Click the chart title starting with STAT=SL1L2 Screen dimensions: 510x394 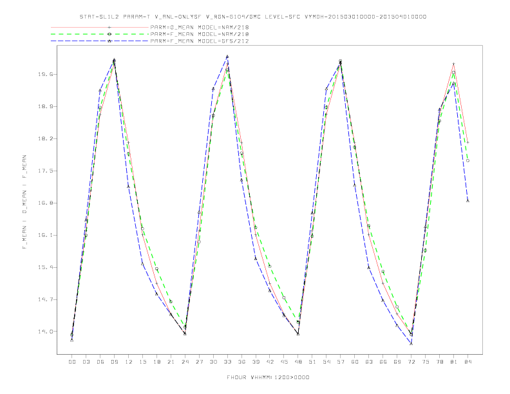pyautogui.click(x=253, y=17)
